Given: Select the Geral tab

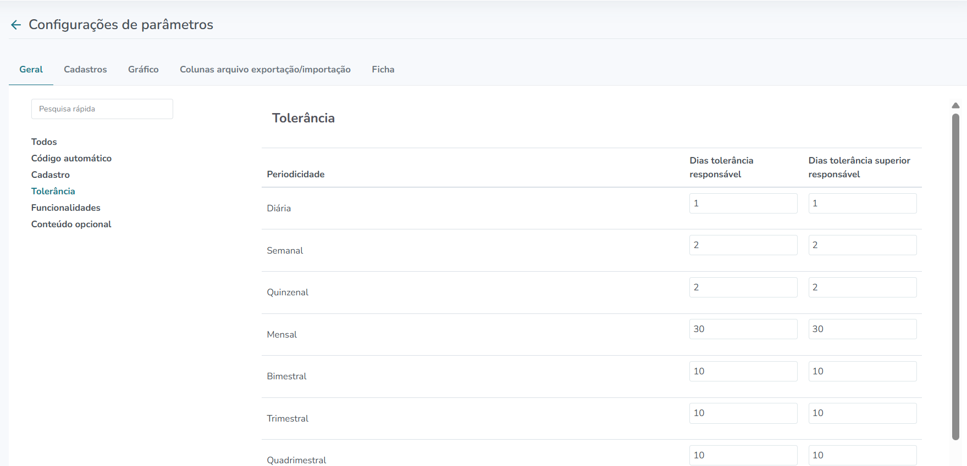Looking at the screenshot, I should (x=31, y=70).
